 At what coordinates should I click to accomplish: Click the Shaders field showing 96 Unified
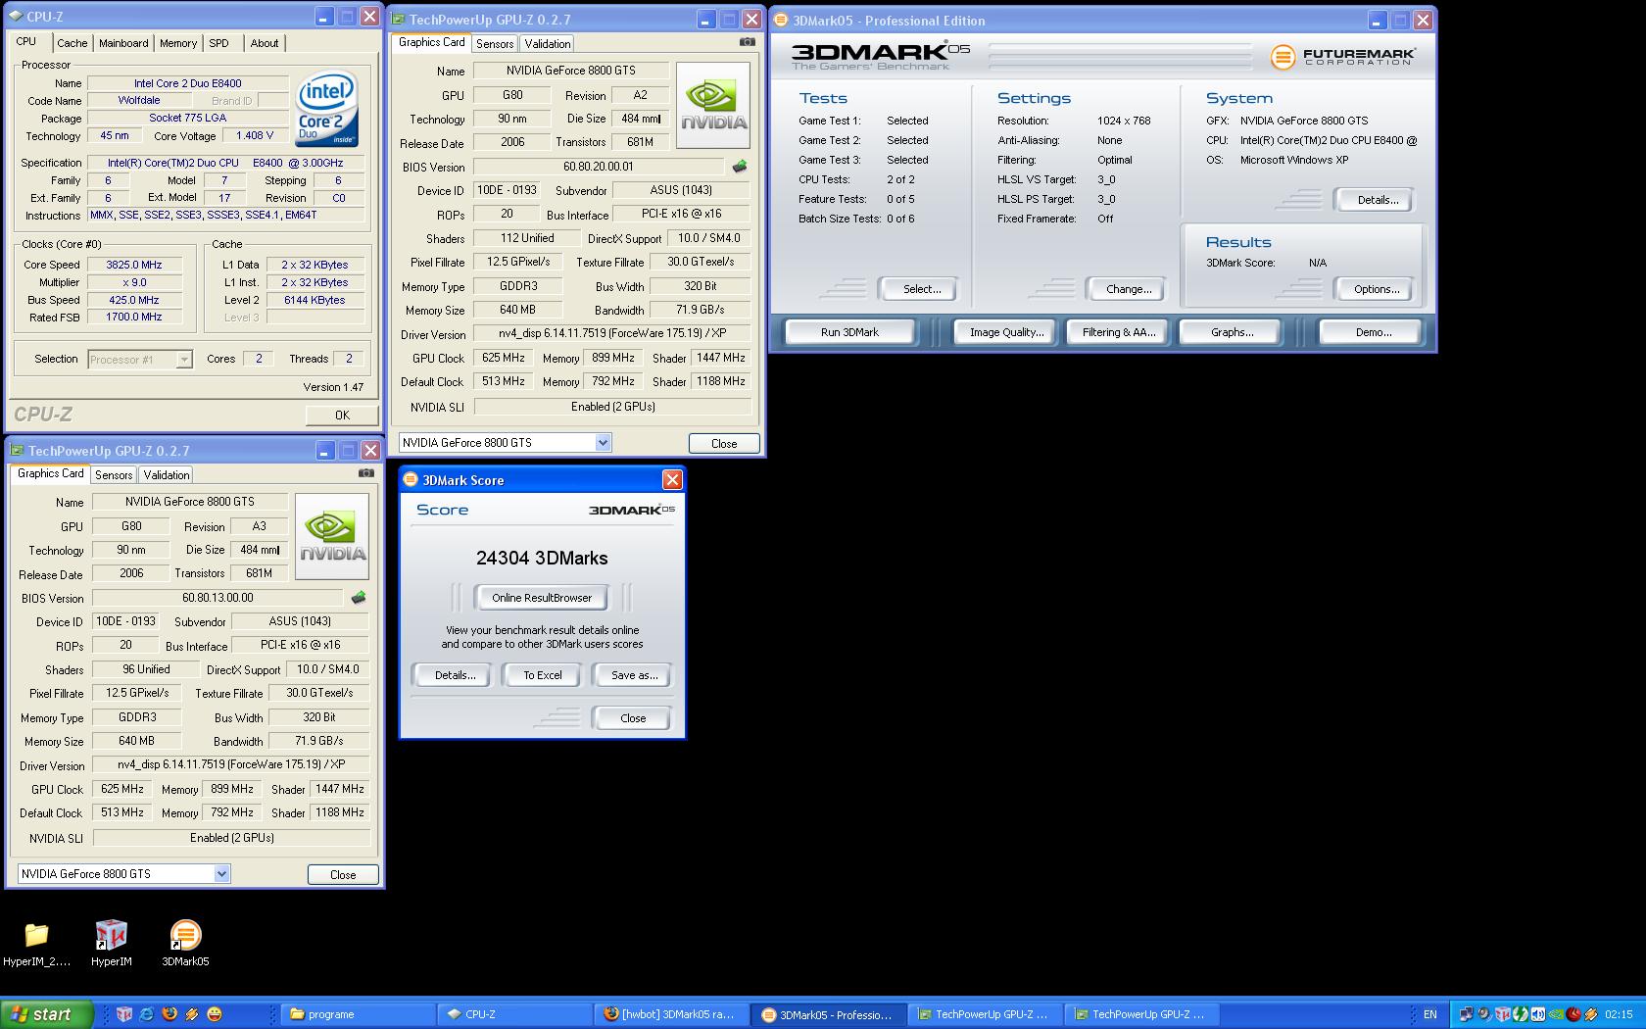pos(145,669)
